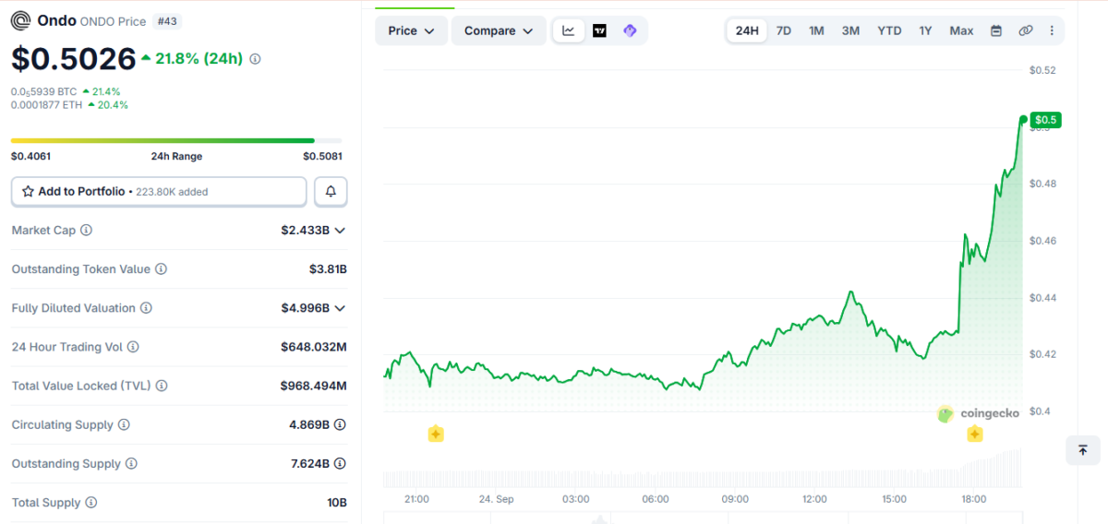Click the $968.494M TVL value

314,386
